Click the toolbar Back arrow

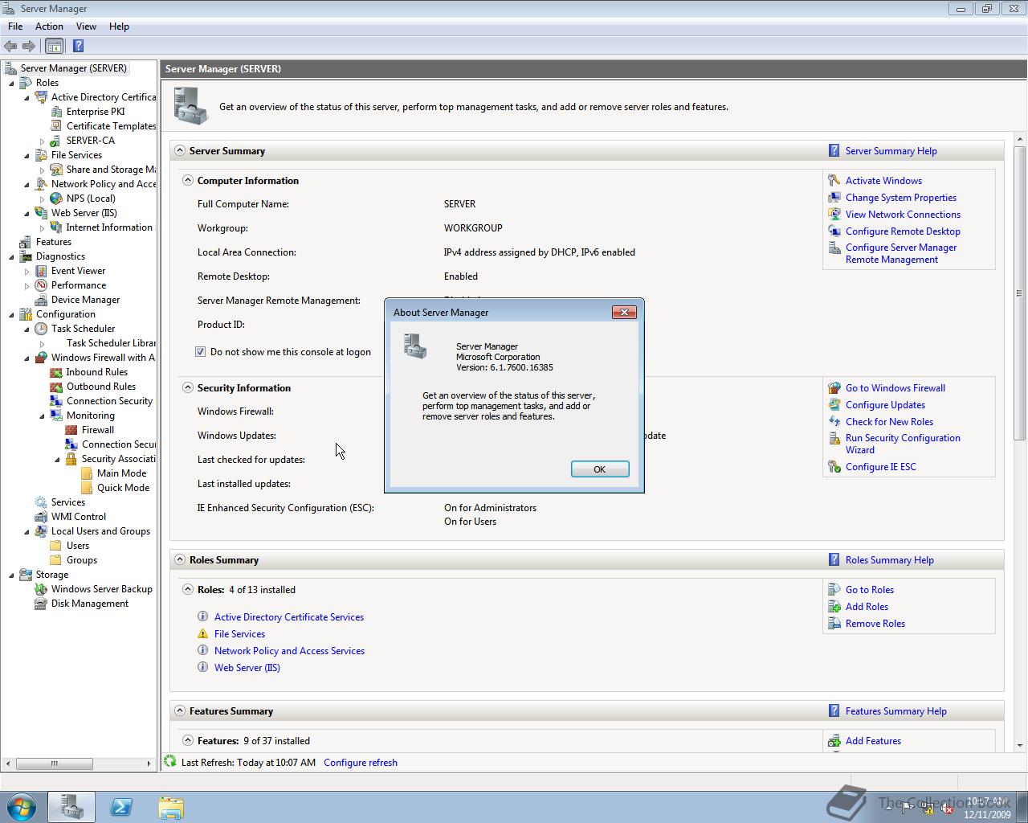click(x=10, y=46)
